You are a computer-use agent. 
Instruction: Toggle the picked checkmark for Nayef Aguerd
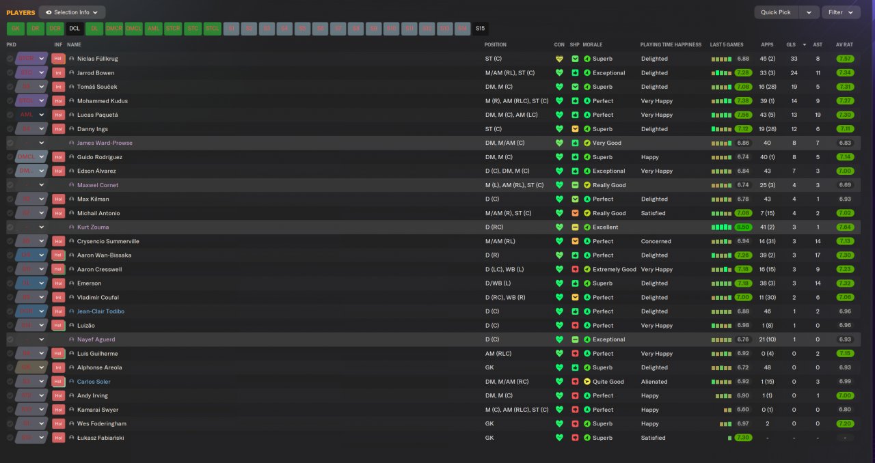(x=10, y=339)
